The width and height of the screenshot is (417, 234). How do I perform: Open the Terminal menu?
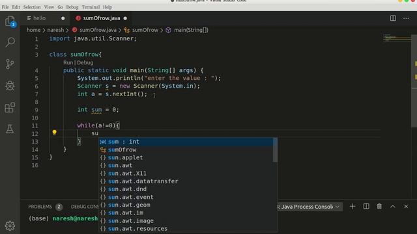pyautogui.click(x=91, y=7)
